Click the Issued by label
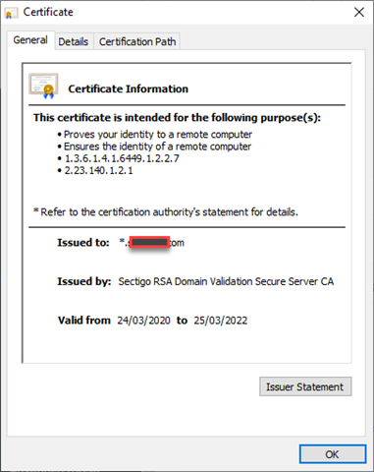The height and width of the screenshot is (472, 374). (x=84, y=281)
